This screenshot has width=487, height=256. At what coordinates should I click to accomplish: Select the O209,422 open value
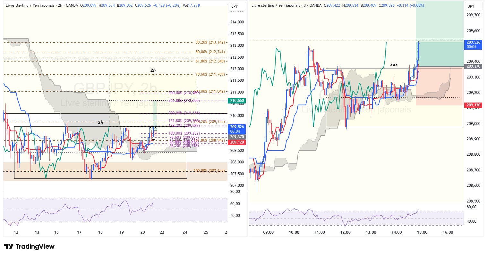332,5
